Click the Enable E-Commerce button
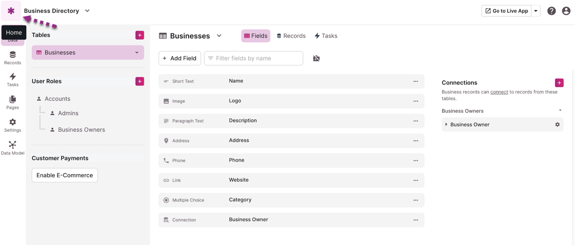 (x=64, y=175)
